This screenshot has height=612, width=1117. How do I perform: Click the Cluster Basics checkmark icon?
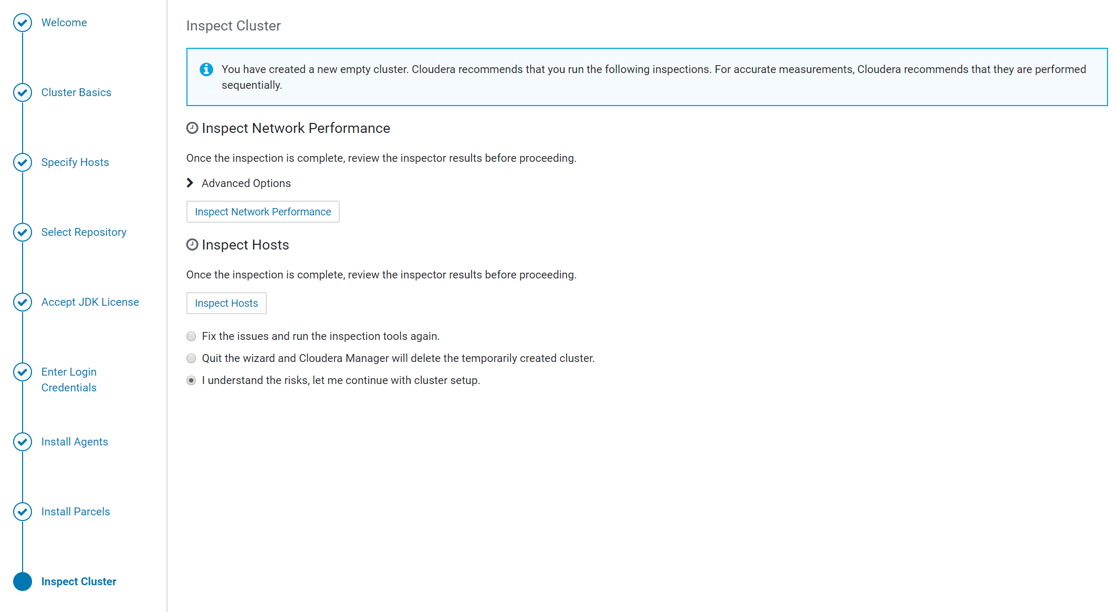23,92
